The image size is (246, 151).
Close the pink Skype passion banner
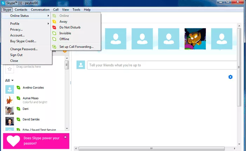click(65, 137)
